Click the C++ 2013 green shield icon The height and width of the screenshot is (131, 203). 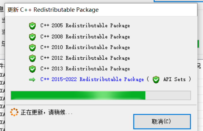[32, 69]
